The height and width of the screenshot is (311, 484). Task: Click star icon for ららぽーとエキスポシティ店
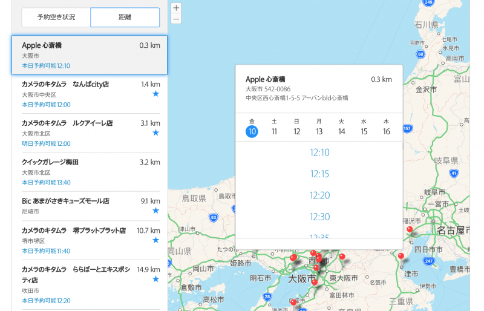coord(156,279)
